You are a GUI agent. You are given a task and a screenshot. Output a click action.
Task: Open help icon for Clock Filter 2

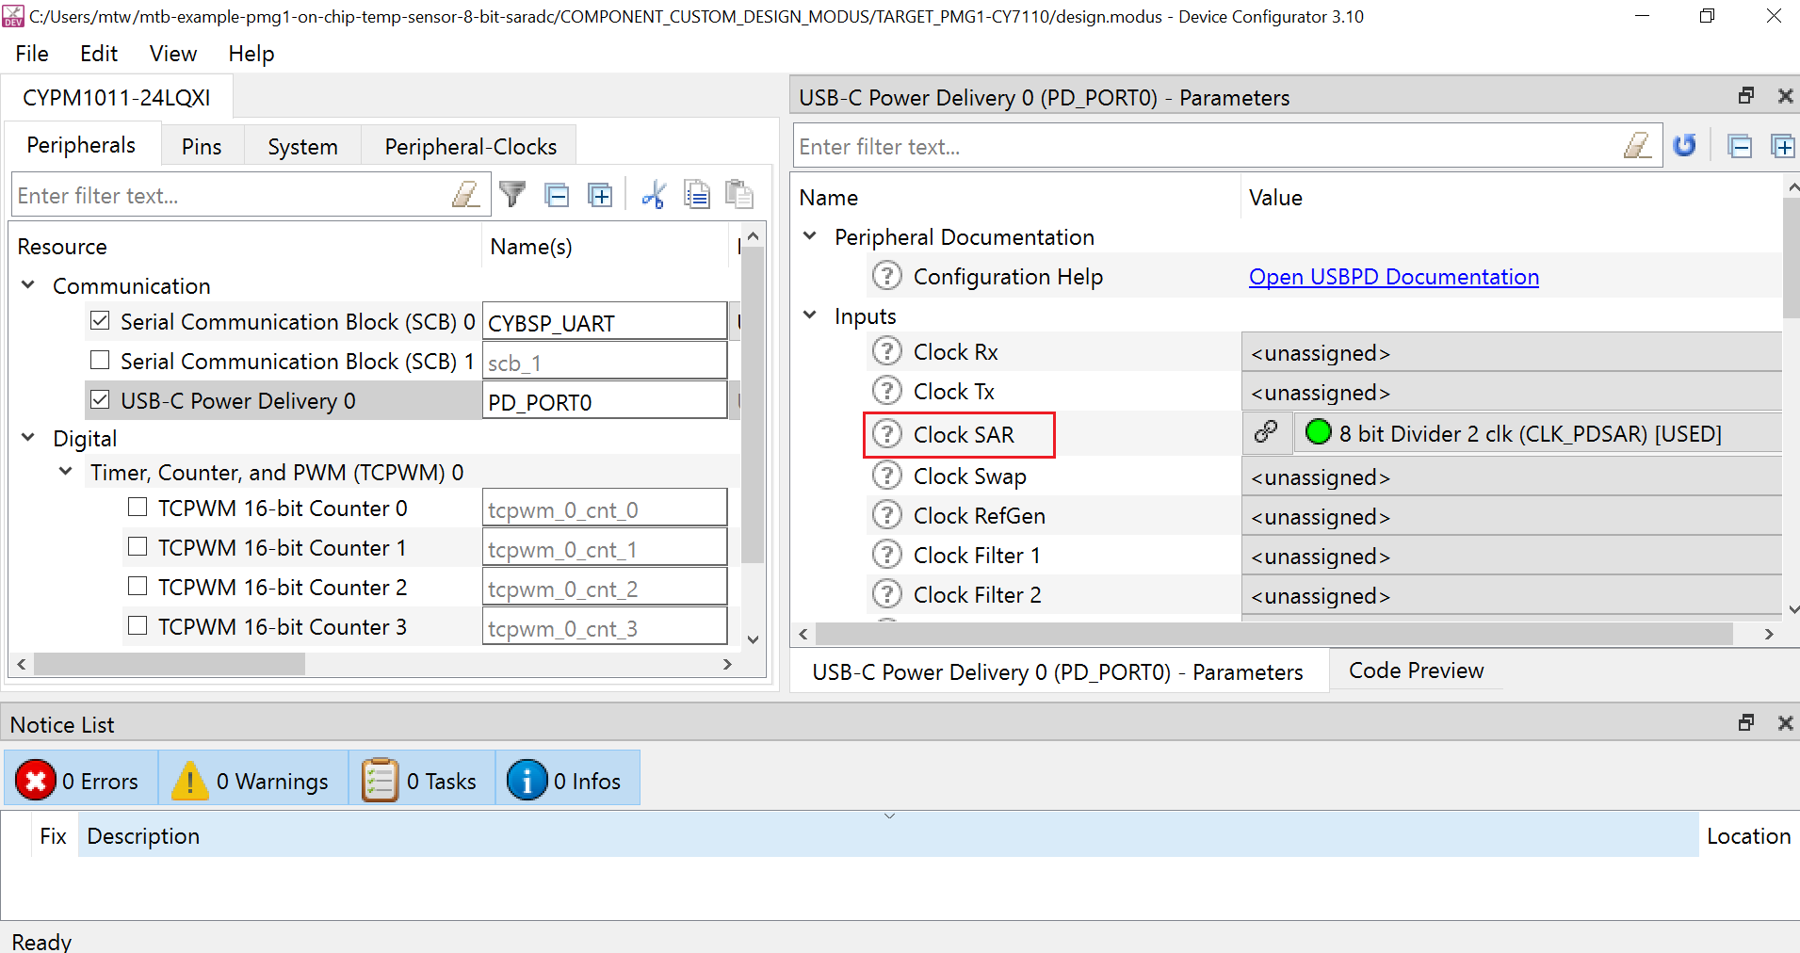point(886,594)
